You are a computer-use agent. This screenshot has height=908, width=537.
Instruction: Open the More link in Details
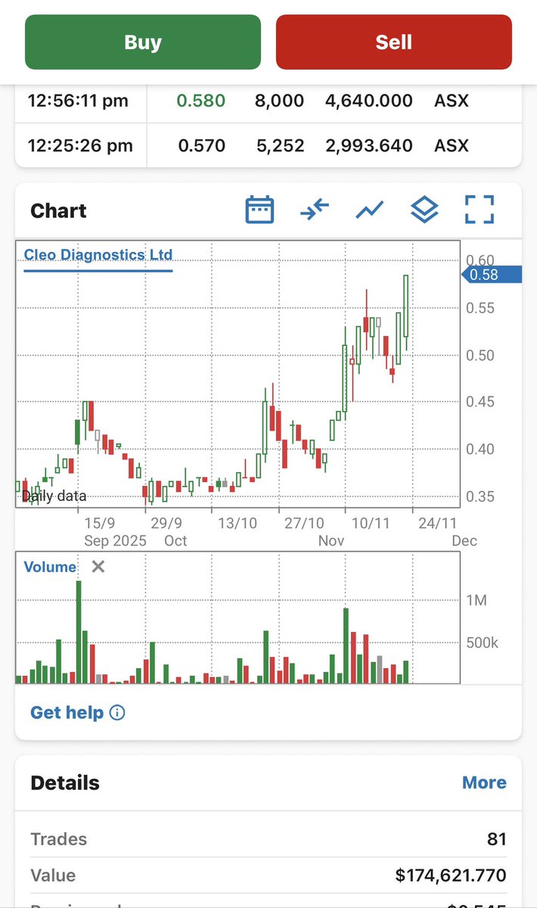pos(484,782)
